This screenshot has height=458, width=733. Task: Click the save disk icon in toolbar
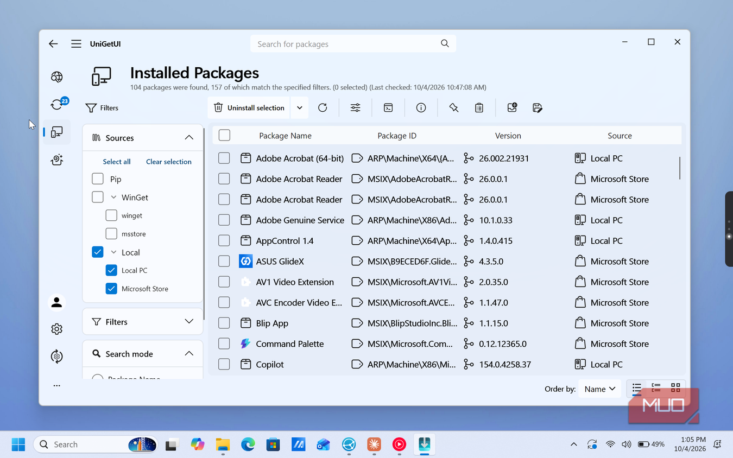pyautogui.click(x=537, y=107)
